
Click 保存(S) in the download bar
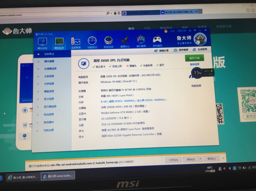191,159
